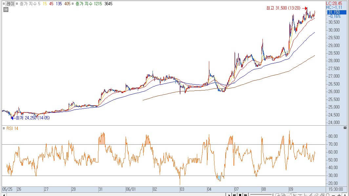
Task: Click the LC:28.45 value
Action: point(334,3)
